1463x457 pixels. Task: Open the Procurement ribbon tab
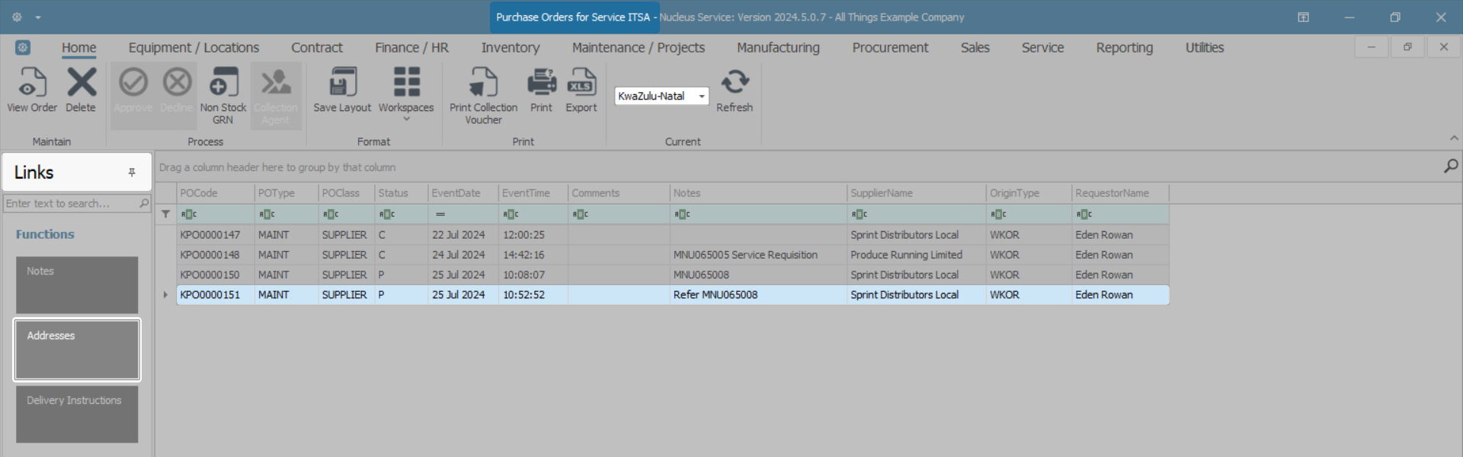pyautogui.click(x=890, y=48)
